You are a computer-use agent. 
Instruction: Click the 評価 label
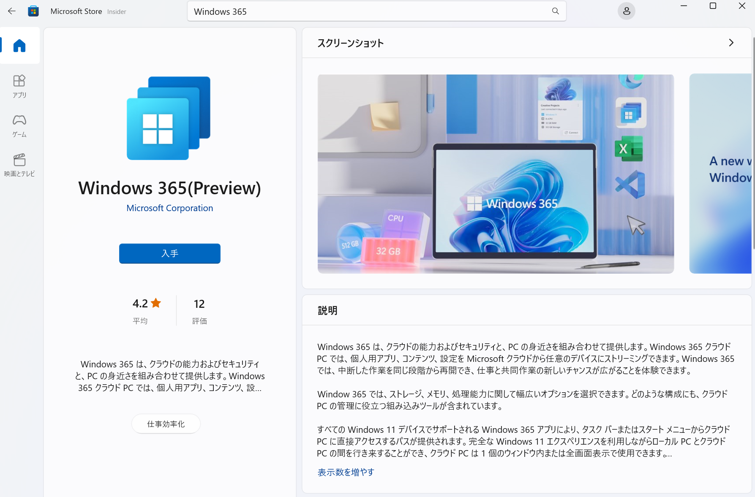pos(199,321)
